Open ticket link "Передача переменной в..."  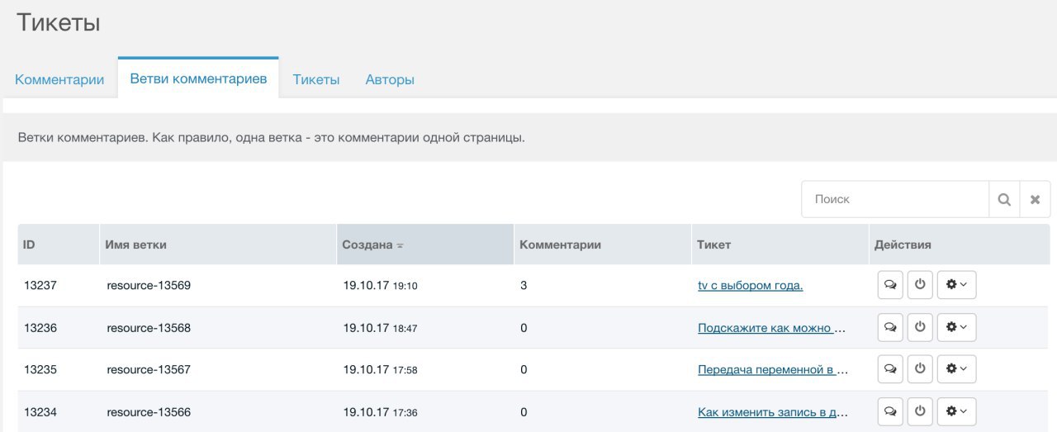pos(772,370)
